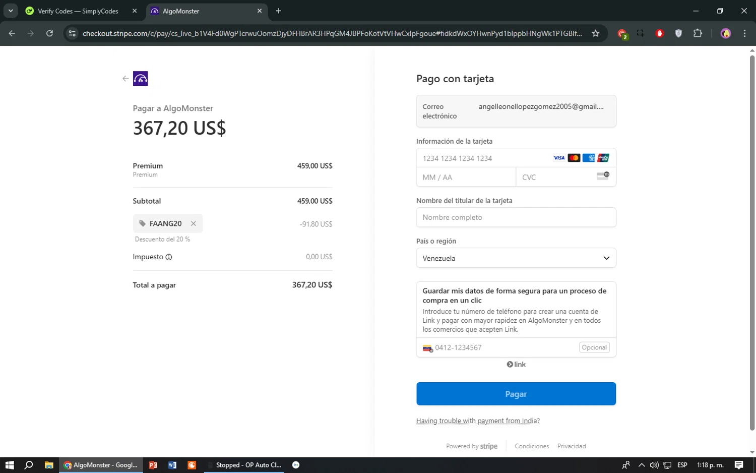Open Windows taskbar search

(29, 465)
